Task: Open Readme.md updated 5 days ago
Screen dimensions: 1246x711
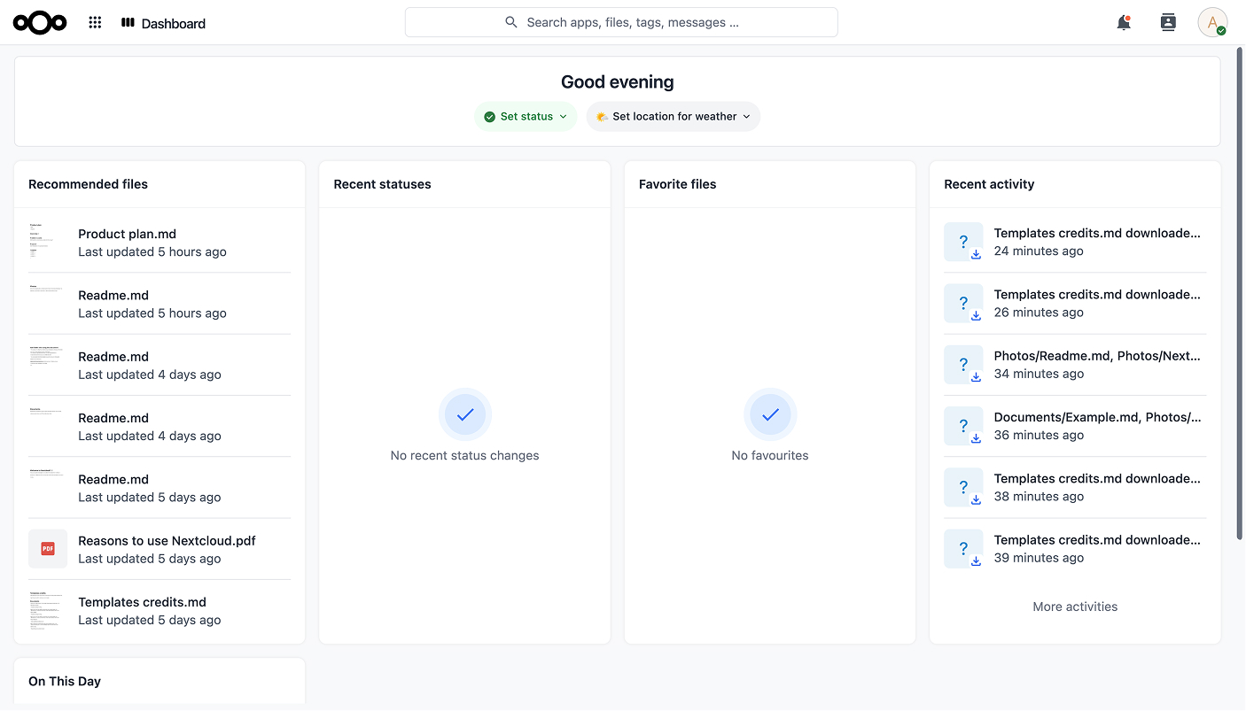Action: pos(160,488)
